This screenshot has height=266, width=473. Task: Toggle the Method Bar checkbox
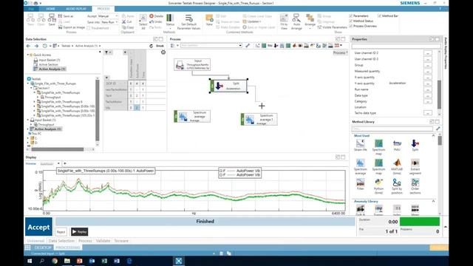coord(379,16)
